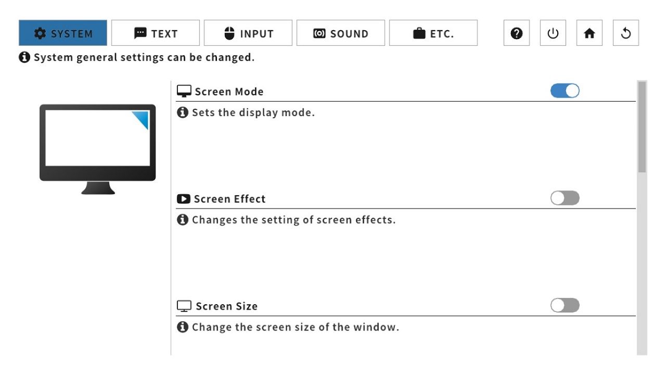666x375 pixels.
Task: Switch to the INPUT tab
Action: 248,33
